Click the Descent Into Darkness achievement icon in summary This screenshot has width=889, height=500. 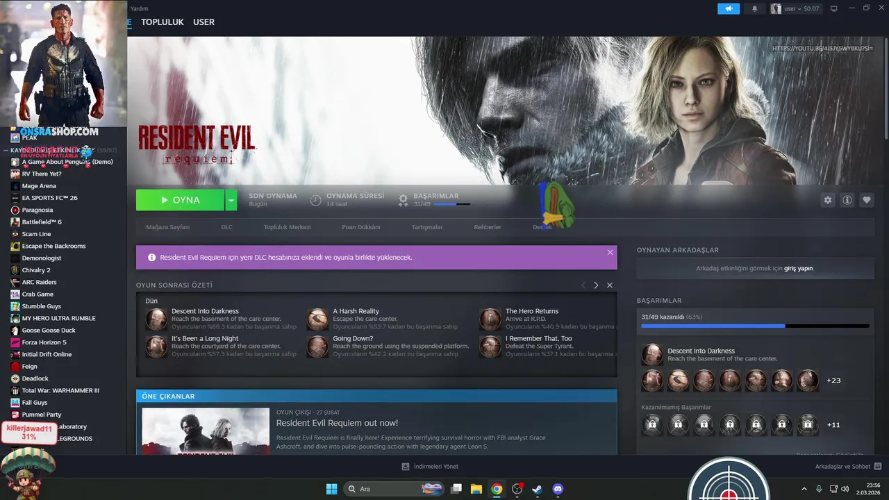click(156, 319)
